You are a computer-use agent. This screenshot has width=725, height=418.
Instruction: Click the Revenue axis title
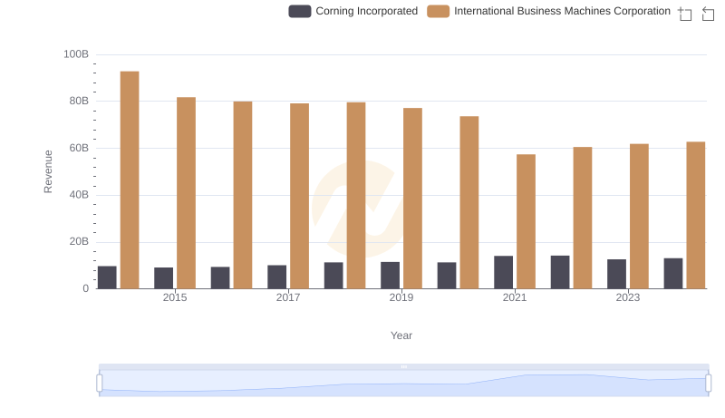(48, 171)
